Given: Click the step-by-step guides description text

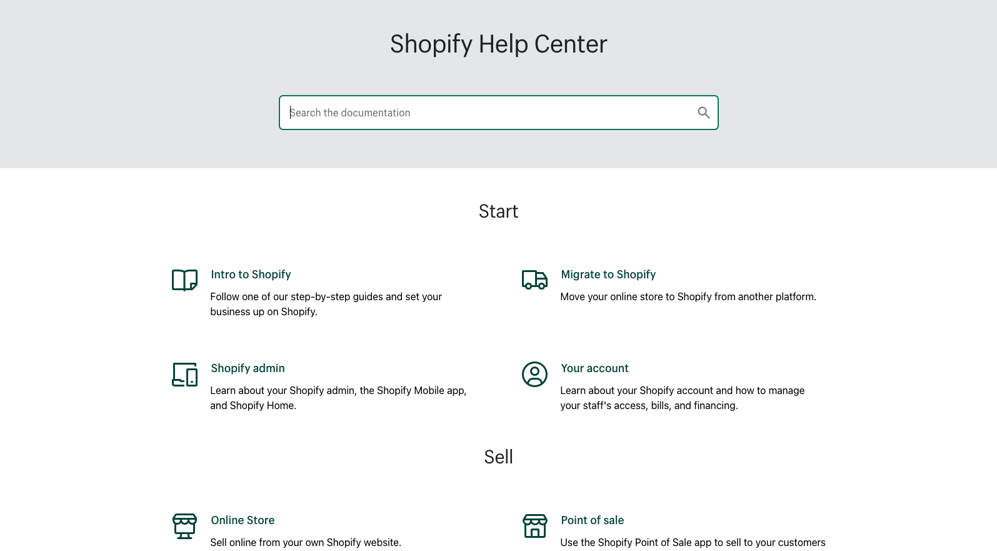Looking at the screenshot, I should coord(326,304).
